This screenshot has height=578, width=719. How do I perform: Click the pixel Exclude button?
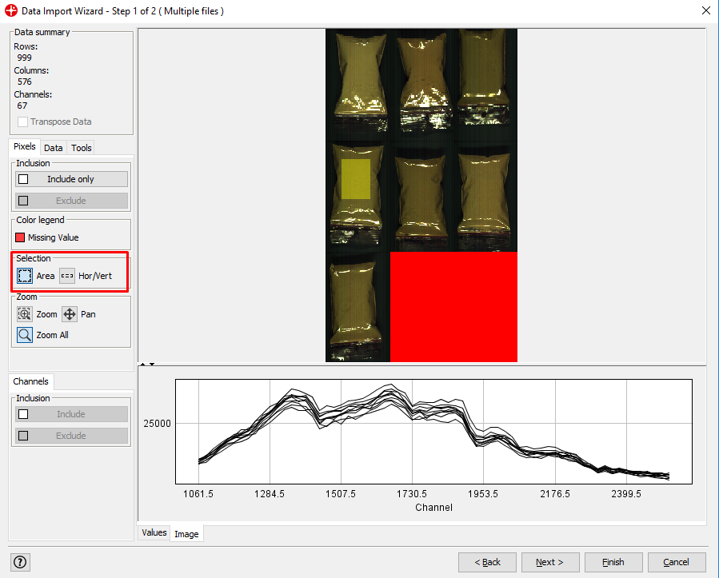pyautogui.click(x=70, y=201)
